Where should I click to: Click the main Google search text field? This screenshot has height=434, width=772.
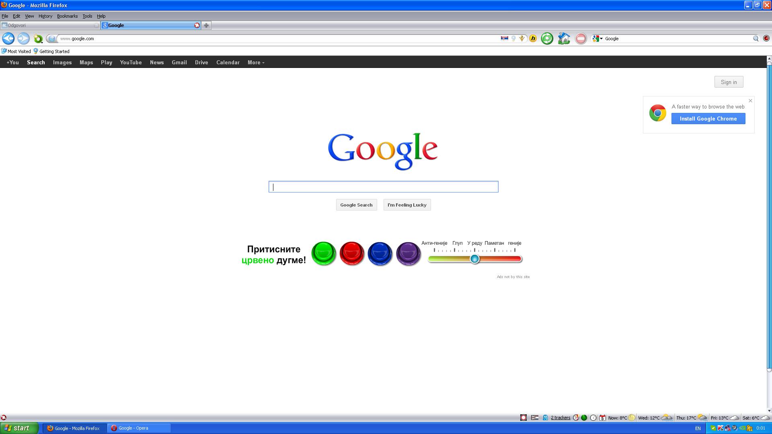(x=383, y=187)
